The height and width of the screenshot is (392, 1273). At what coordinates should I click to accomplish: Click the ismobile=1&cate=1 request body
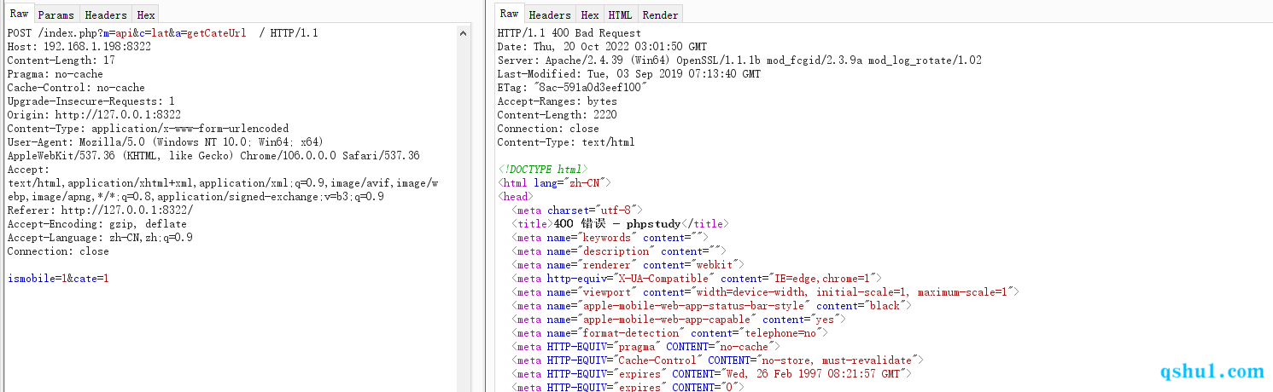(58, 279)
